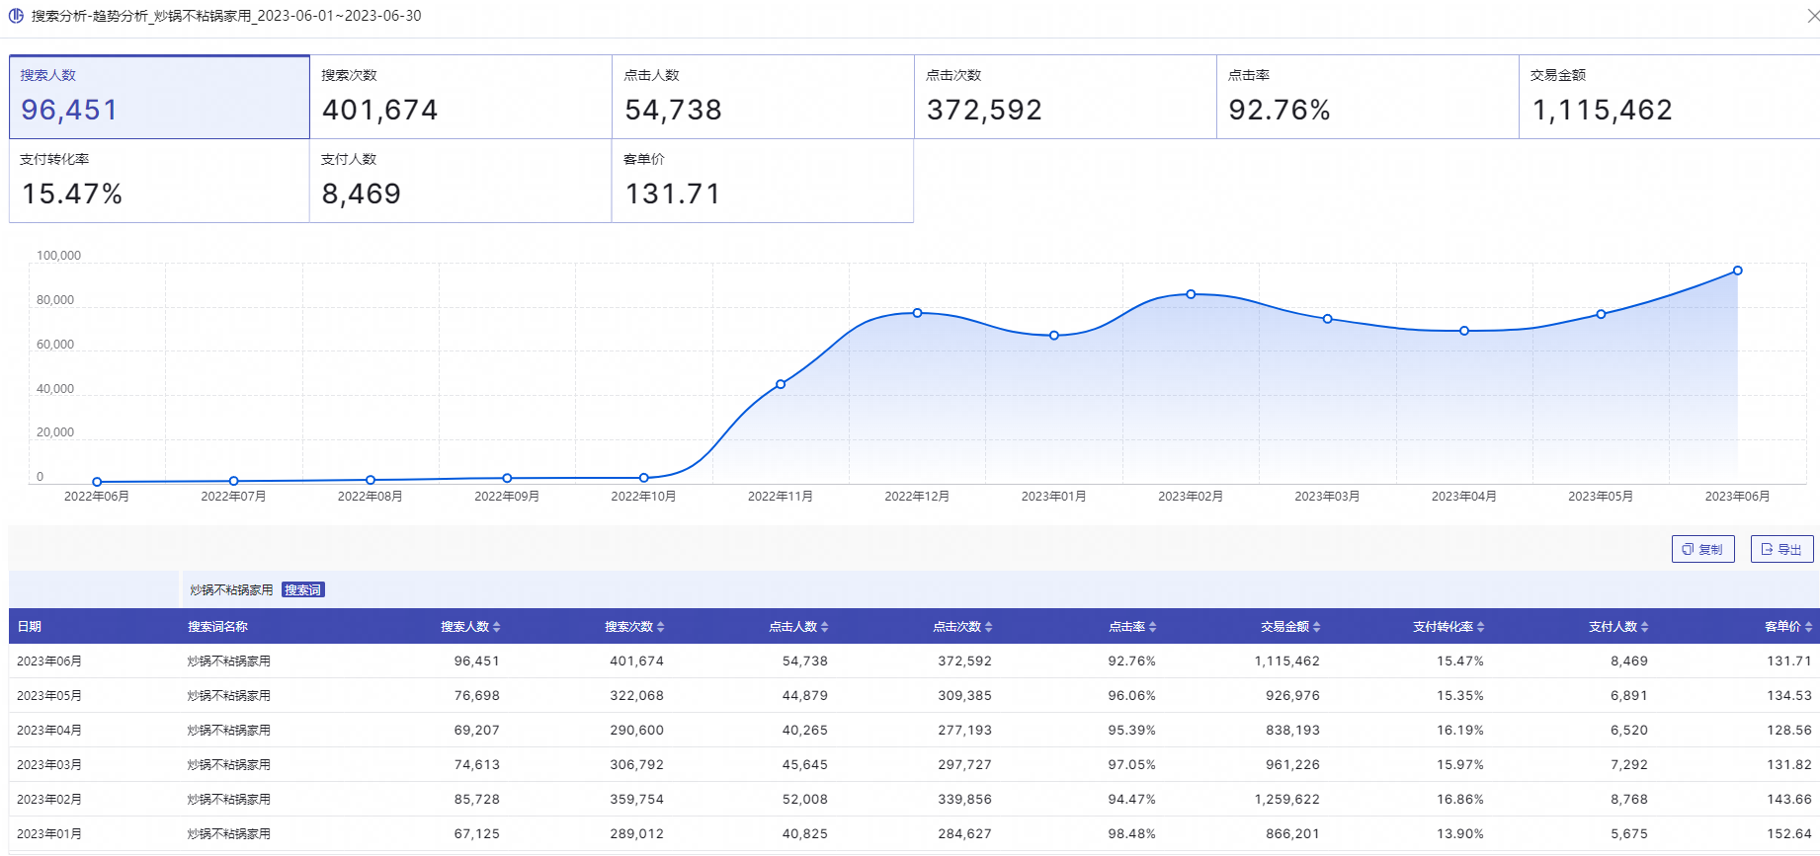The height and width of the screenshot is (856, 1820).
Task: Sort the 支付人数 column via arrows
Action: (1645, 627)
